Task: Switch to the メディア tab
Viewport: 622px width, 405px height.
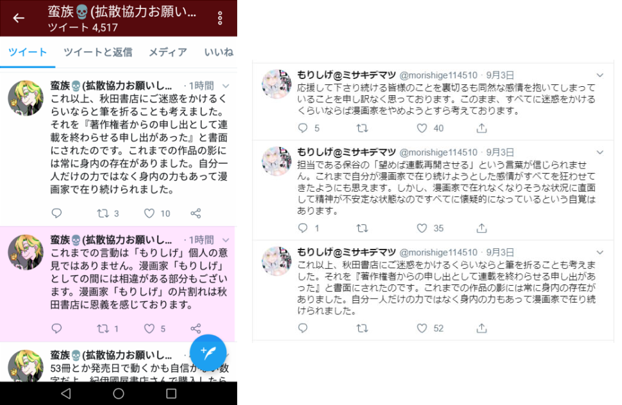Action: tap(168, 52)
